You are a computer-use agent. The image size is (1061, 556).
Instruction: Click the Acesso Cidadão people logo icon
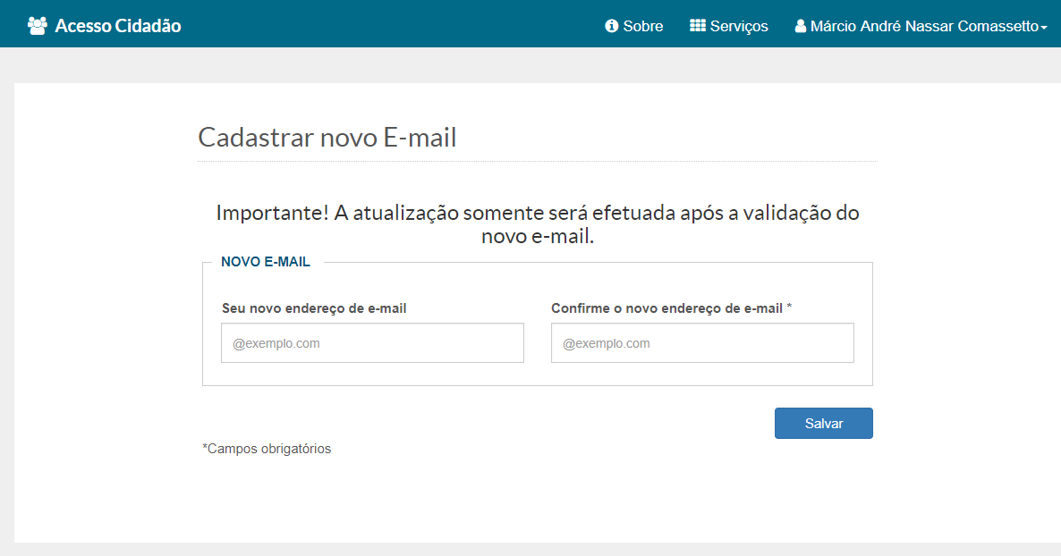pos(38,26)
